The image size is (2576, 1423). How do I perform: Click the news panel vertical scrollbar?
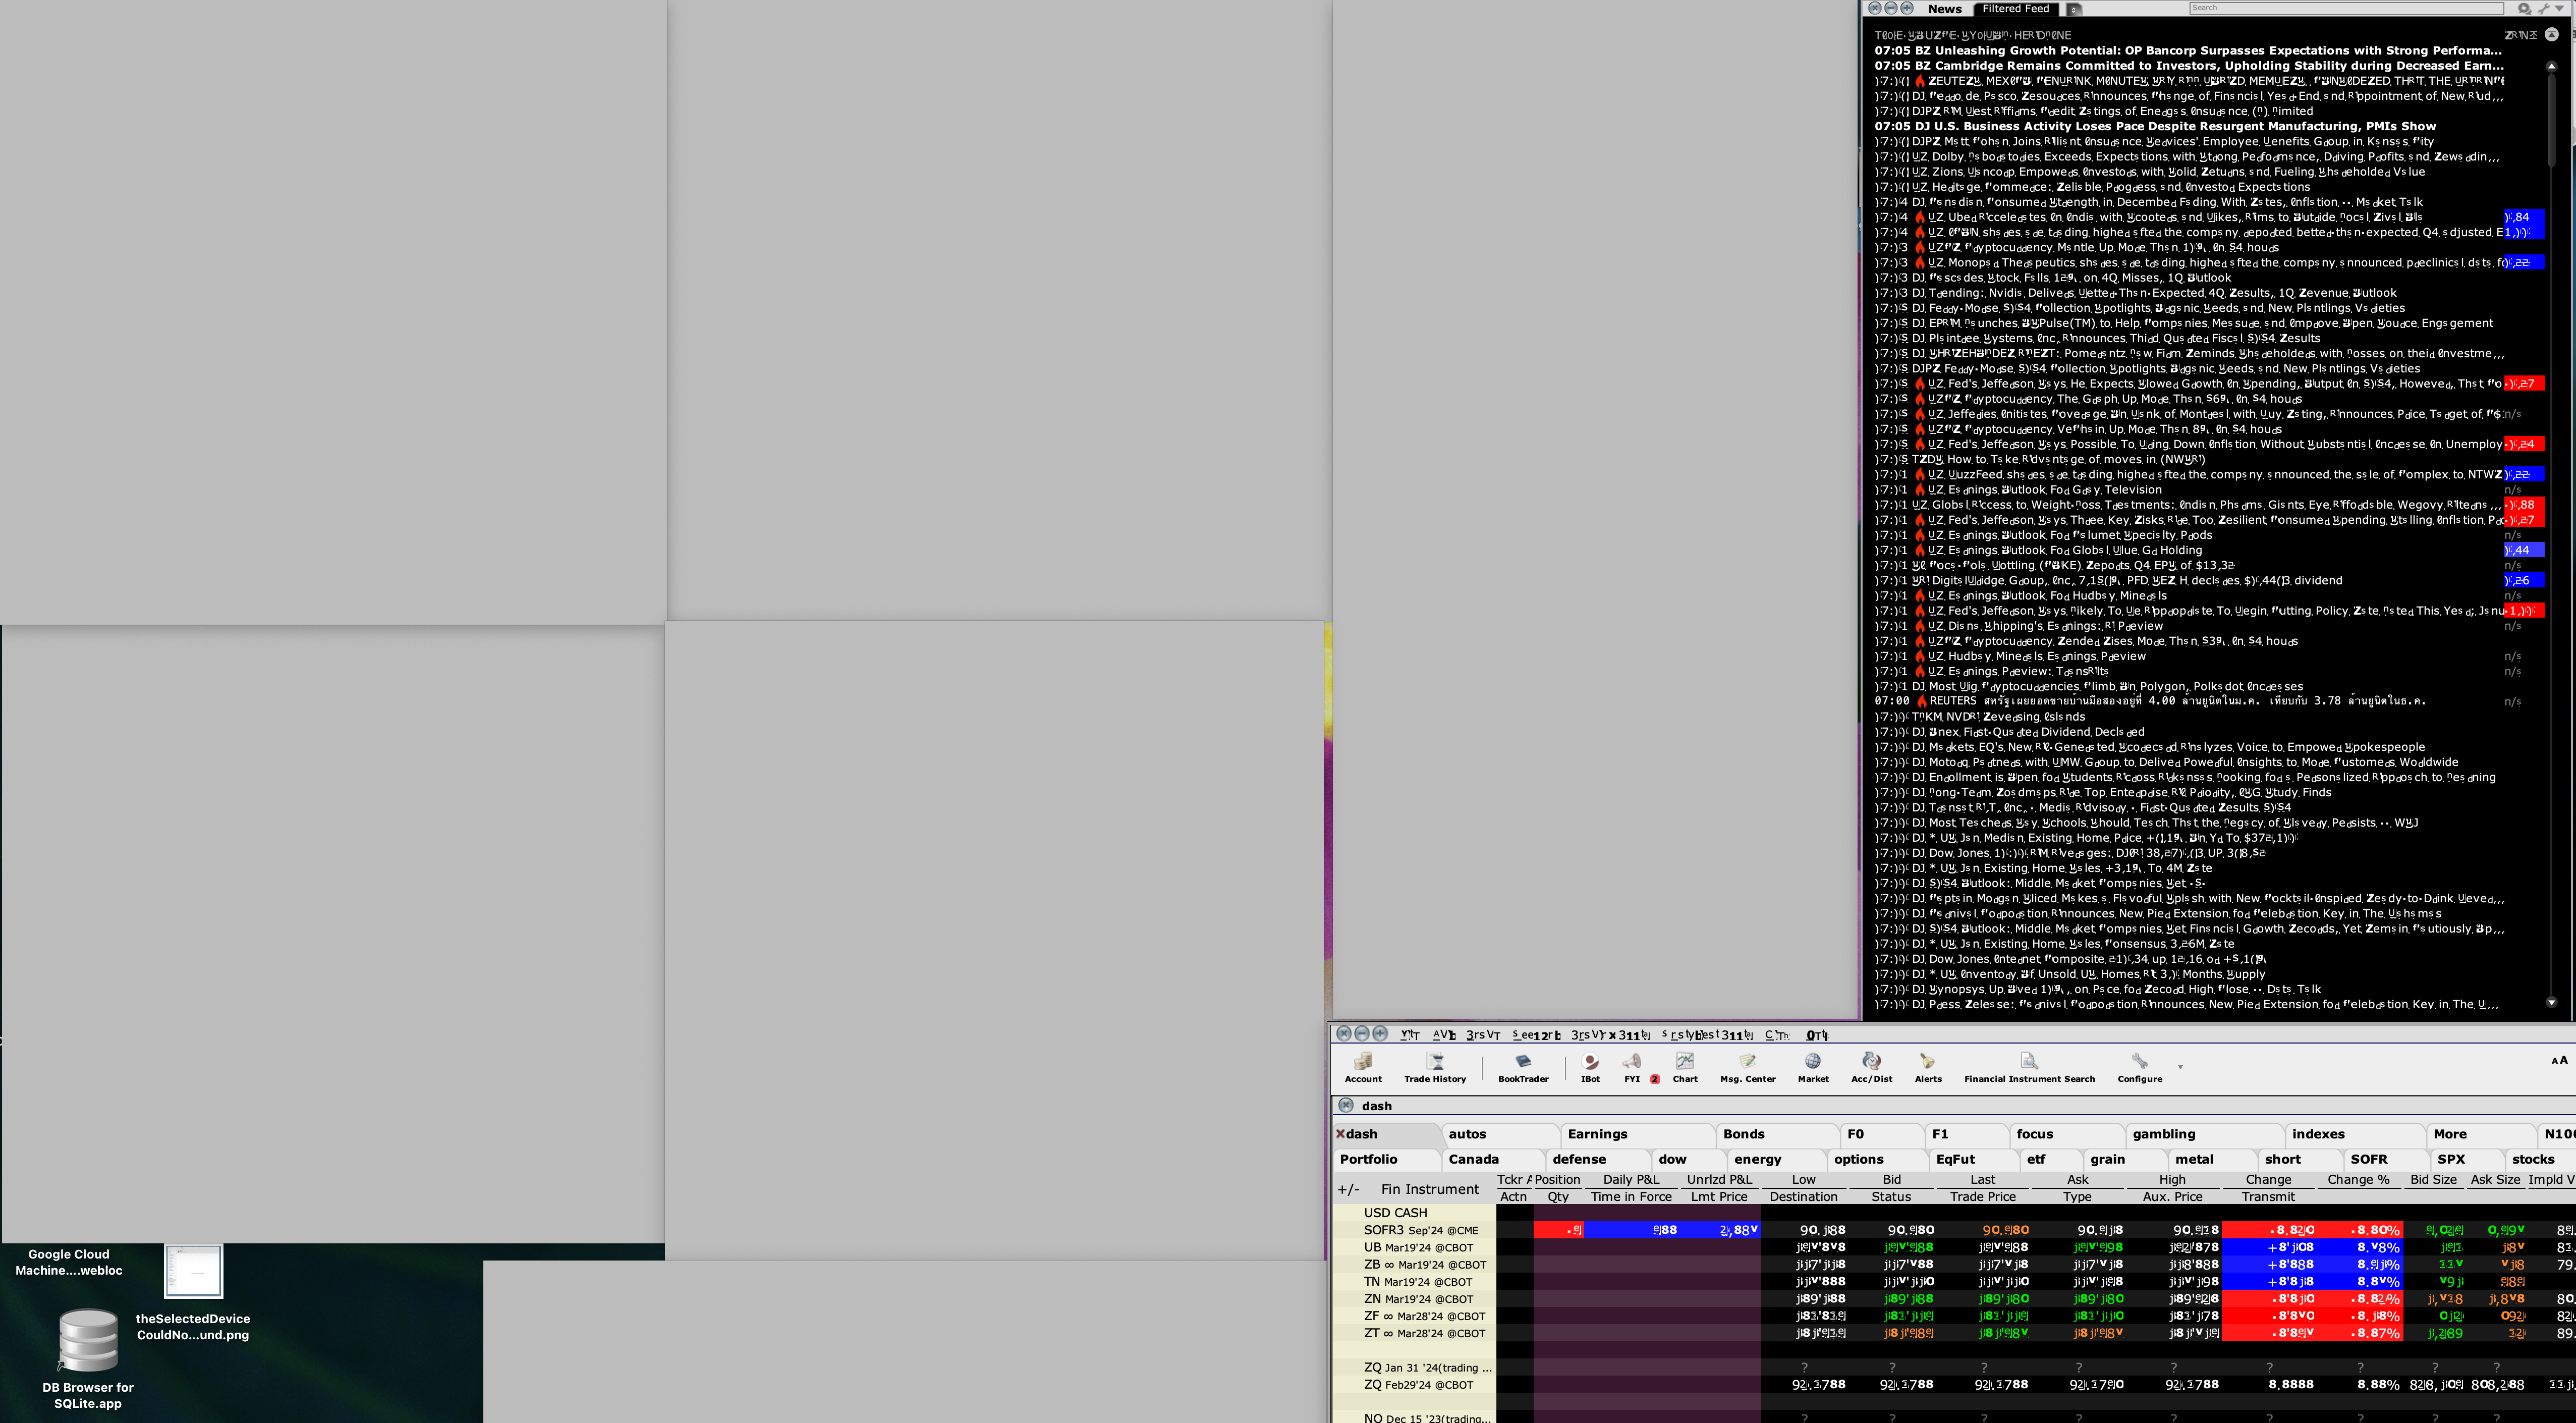(2551, 120)
